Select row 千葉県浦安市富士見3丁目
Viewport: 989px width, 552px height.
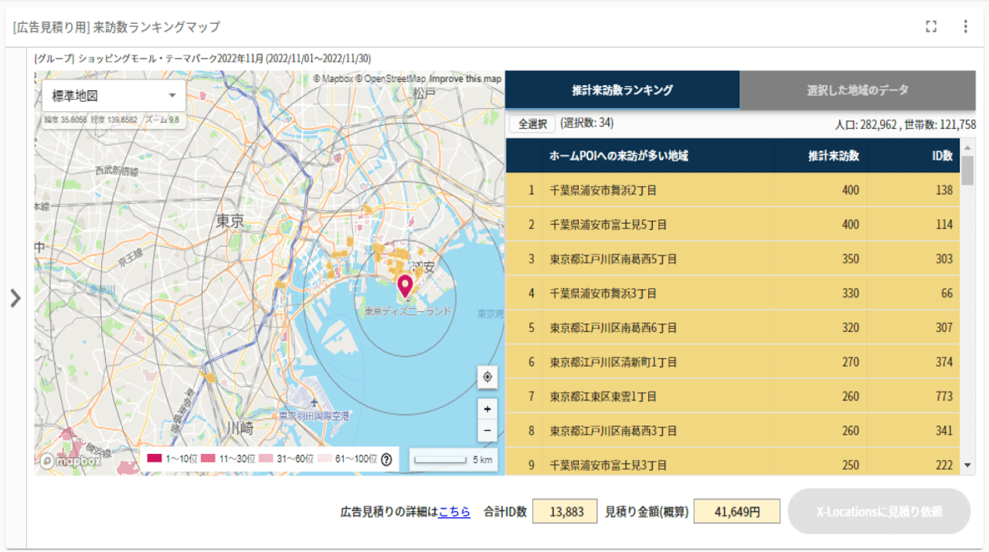pyautogui.click(x=732, y=462)
